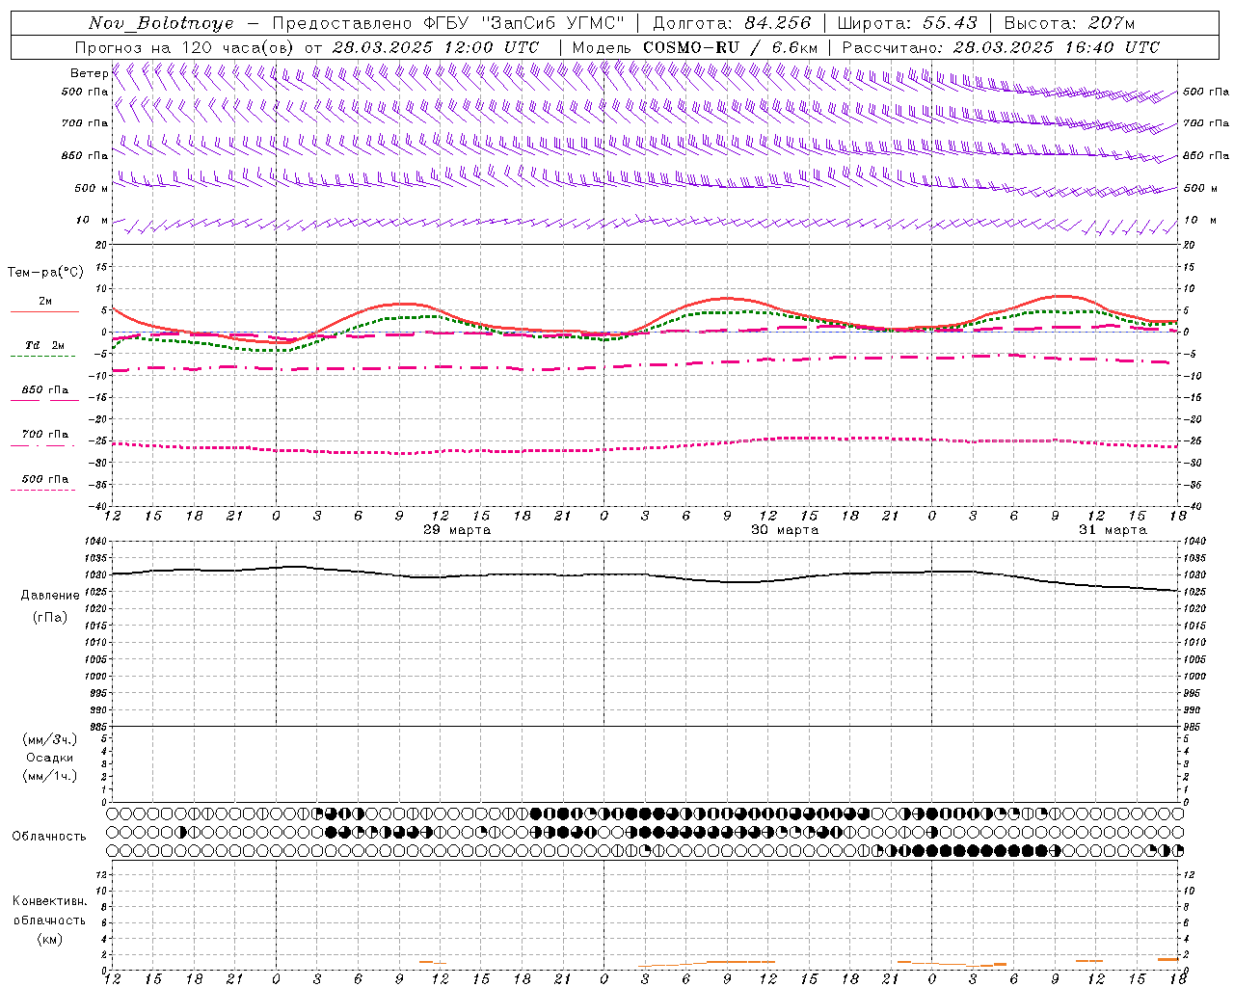Image resolution: width=1234 pixels, height=987 pixels.
Task: Click the final 18 hour label on bottom time axis
Action: click(x=1178, y=979)
